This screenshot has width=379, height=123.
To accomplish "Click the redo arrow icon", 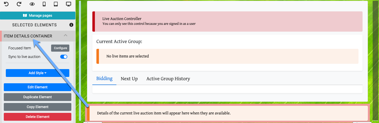I will pyautogui.click(x=19, y=4).
